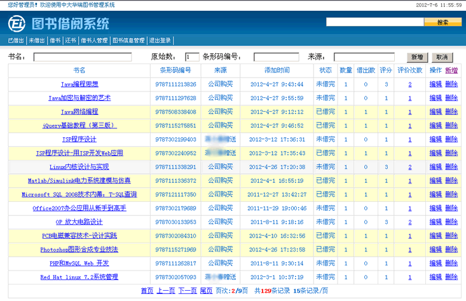Click 未借完 status in Office2007 row
This screenshot has width=466, height=301.
[x=326, y=208]
